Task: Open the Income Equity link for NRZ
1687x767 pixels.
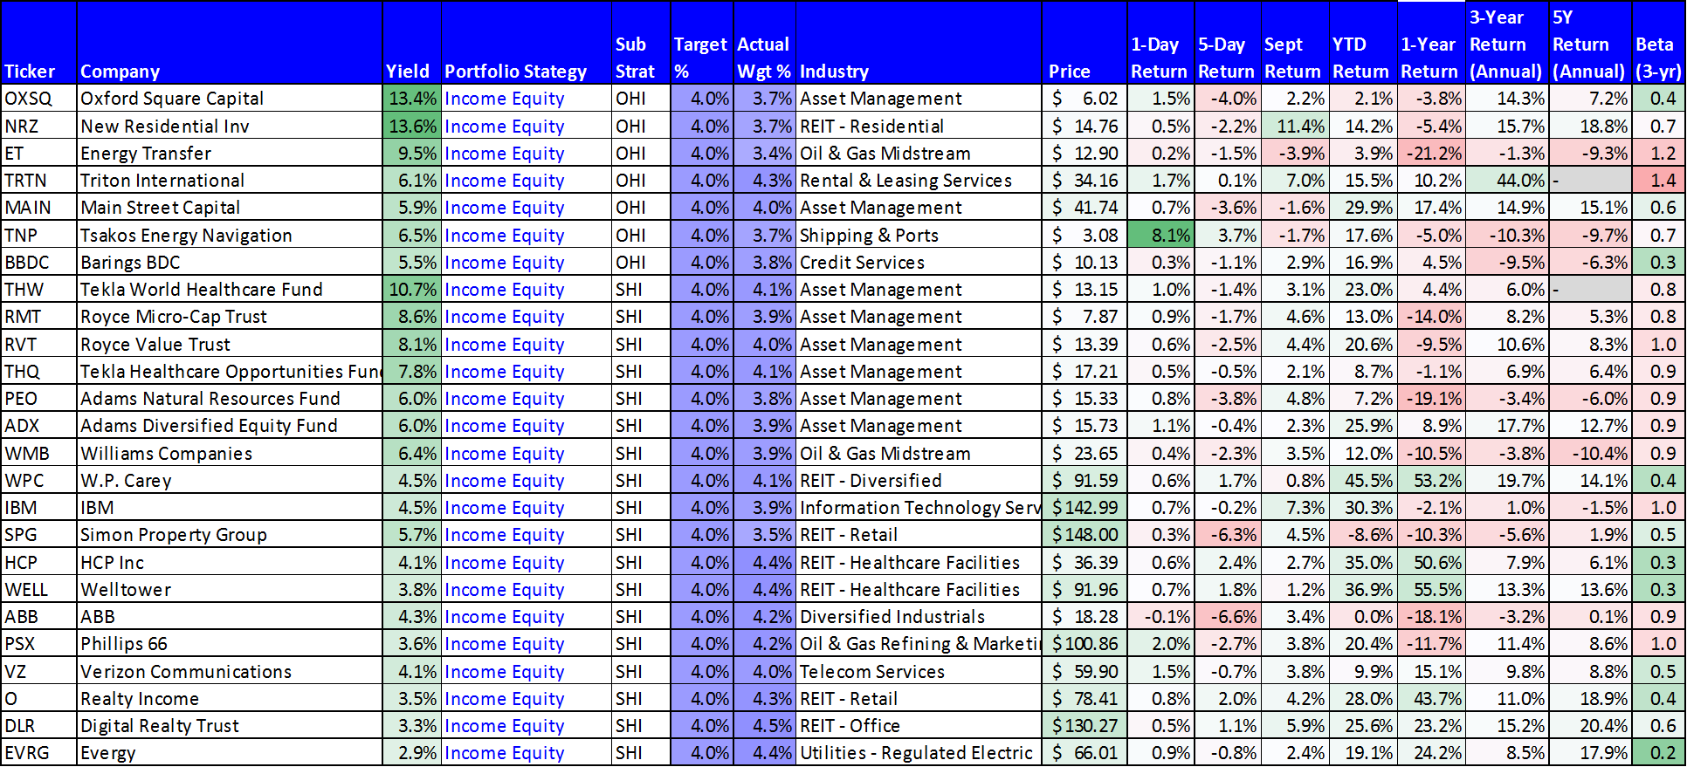Action: tap(504, 126)
